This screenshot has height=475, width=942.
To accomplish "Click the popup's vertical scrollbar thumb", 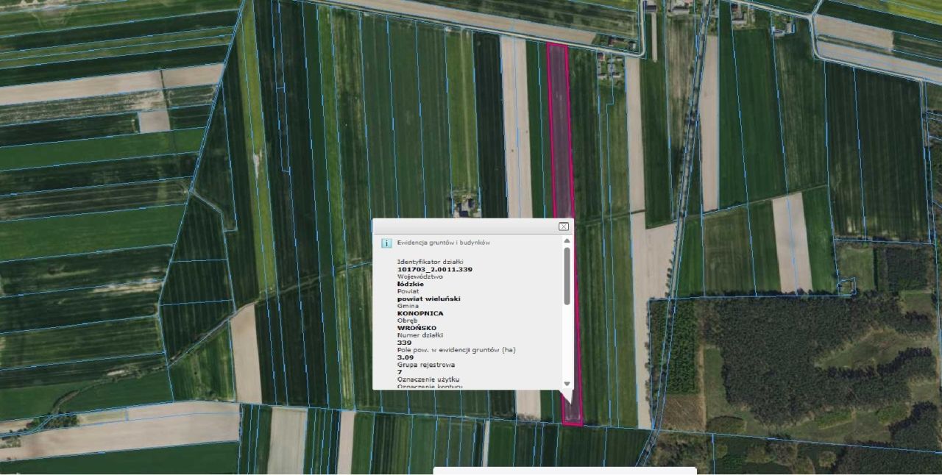I will (x=567, y=276).
